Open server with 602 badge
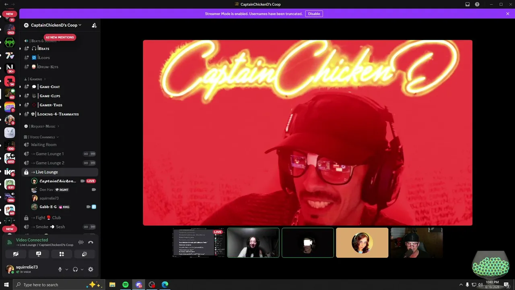The height and width of the screenshot is (290, 515). click(x=10, y=158)
